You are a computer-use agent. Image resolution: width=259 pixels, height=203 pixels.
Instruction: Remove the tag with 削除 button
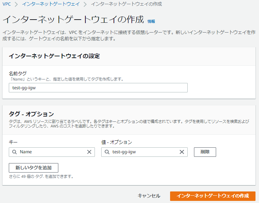pyautogui.click(x=205, y=152)
